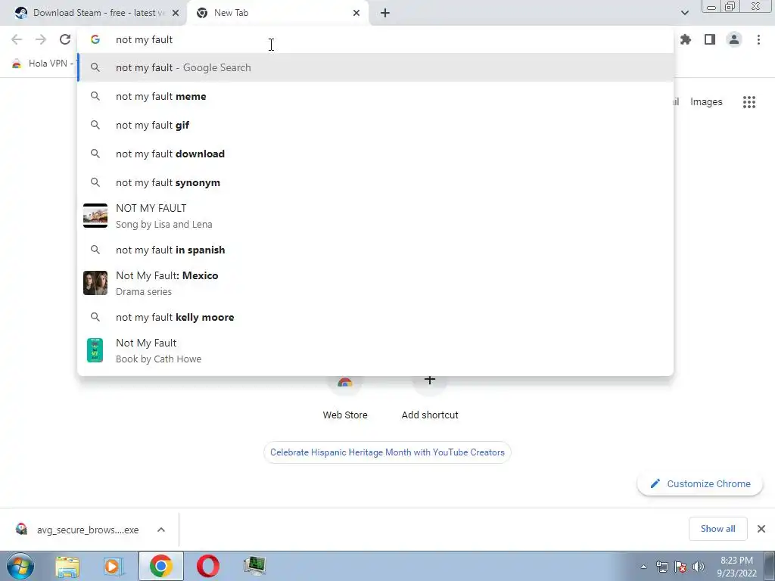Open Opera from the taskbar
This screenshot has width=775, height=581.
coord(208,566)
